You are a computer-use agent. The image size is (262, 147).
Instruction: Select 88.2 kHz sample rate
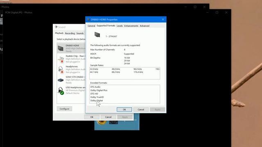[x=116, y=72]
